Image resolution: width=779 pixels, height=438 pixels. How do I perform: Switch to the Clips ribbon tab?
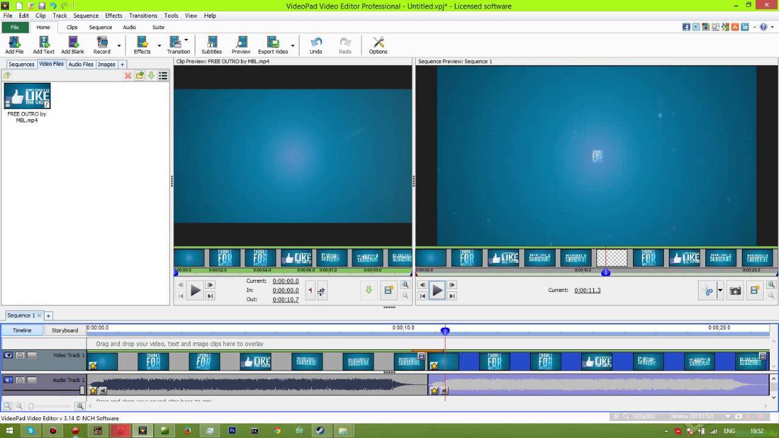(72, 27)
